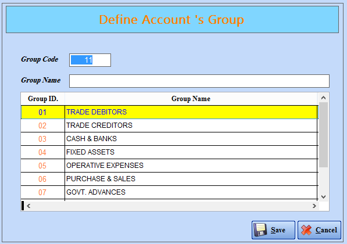Save the account group
This screenshot has width=347, height=244.
(273, 230)
